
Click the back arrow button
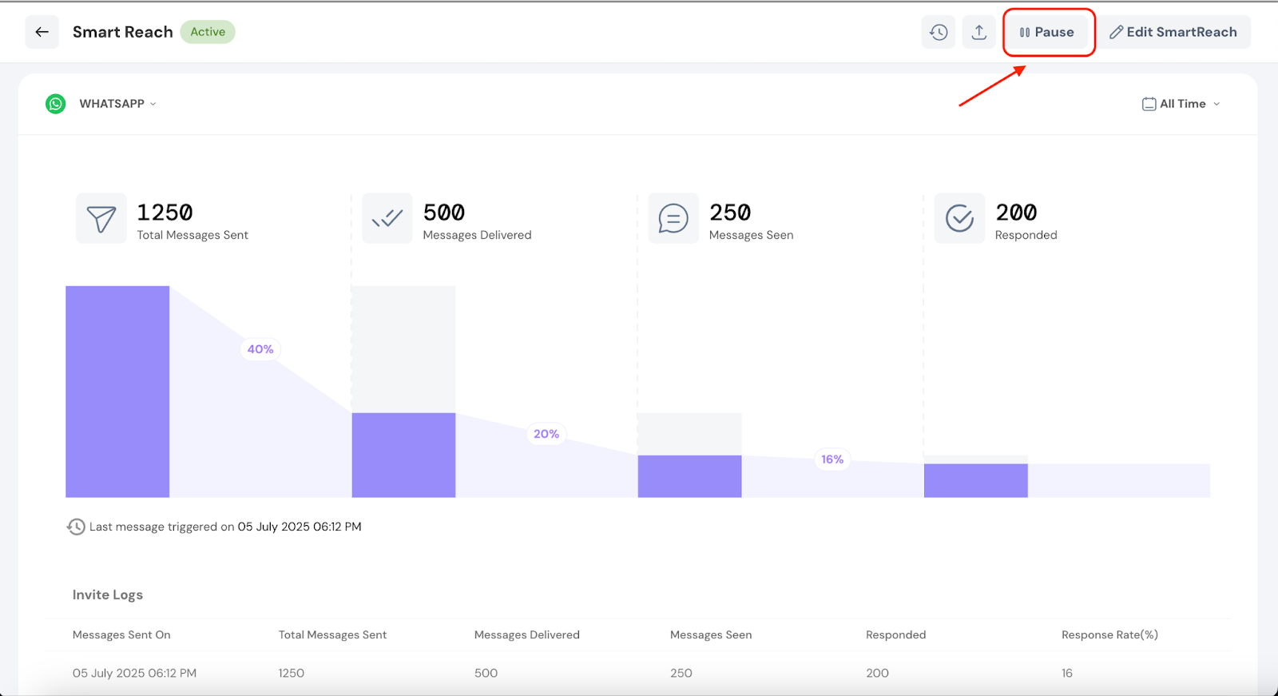[x=42, y=32]
